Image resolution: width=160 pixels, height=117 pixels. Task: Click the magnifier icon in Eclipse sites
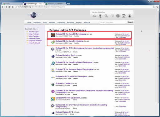(106, 16)
